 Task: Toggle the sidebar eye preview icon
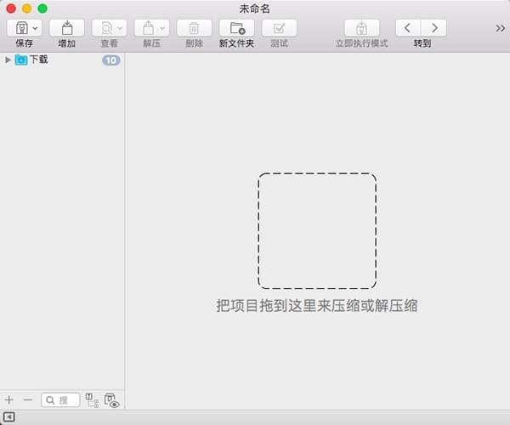click(111, 400)
